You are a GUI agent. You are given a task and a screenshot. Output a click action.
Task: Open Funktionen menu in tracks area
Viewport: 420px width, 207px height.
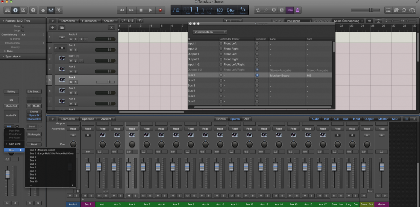coord(91,21)
